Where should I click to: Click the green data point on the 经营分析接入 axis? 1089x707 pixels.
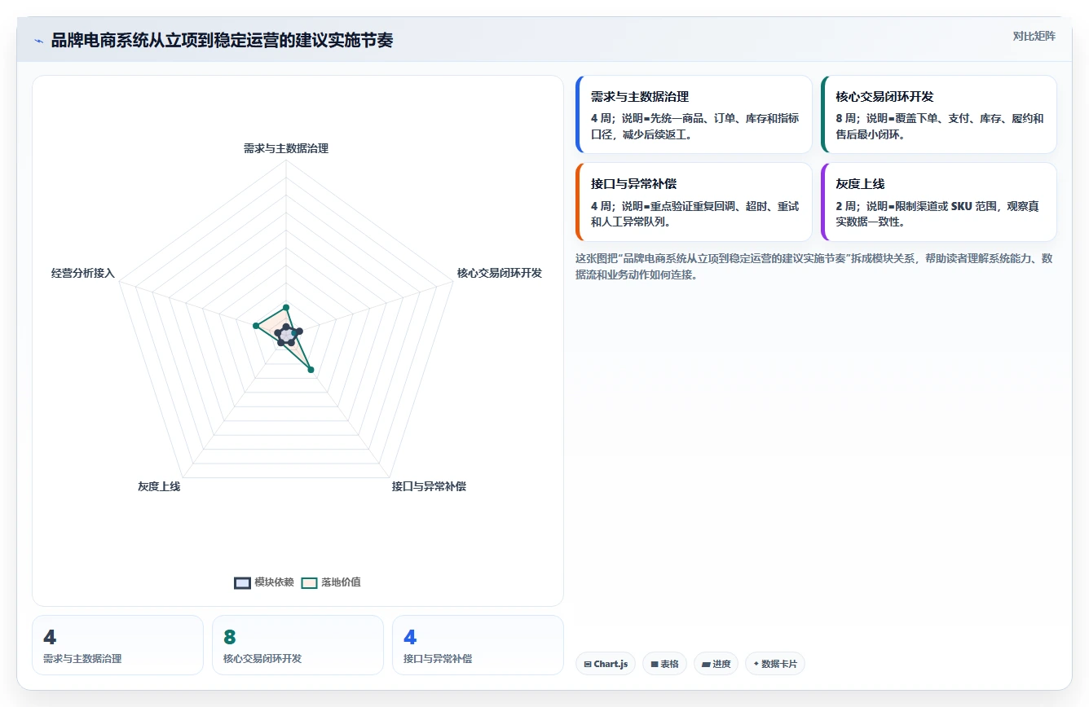click(256, 326)
